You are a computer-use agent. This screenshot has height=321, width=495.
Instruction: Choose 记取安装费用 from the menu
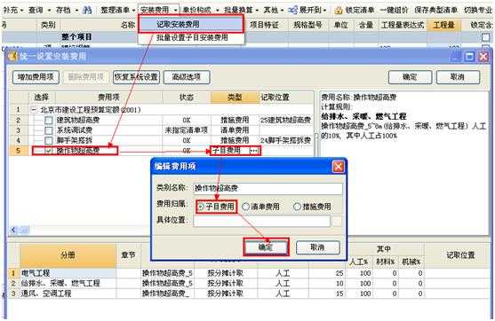pos(191,24)
